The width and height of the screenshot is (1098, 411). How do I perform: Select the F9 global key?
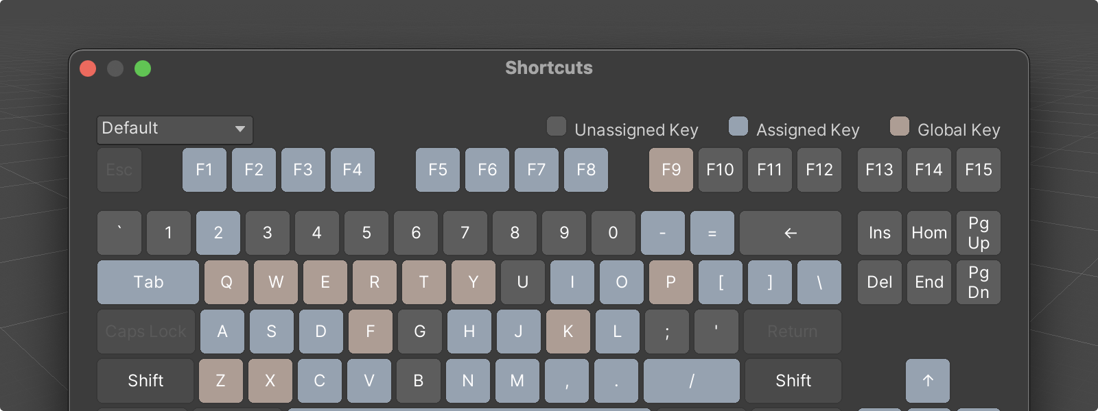click(x=670, y=170)
